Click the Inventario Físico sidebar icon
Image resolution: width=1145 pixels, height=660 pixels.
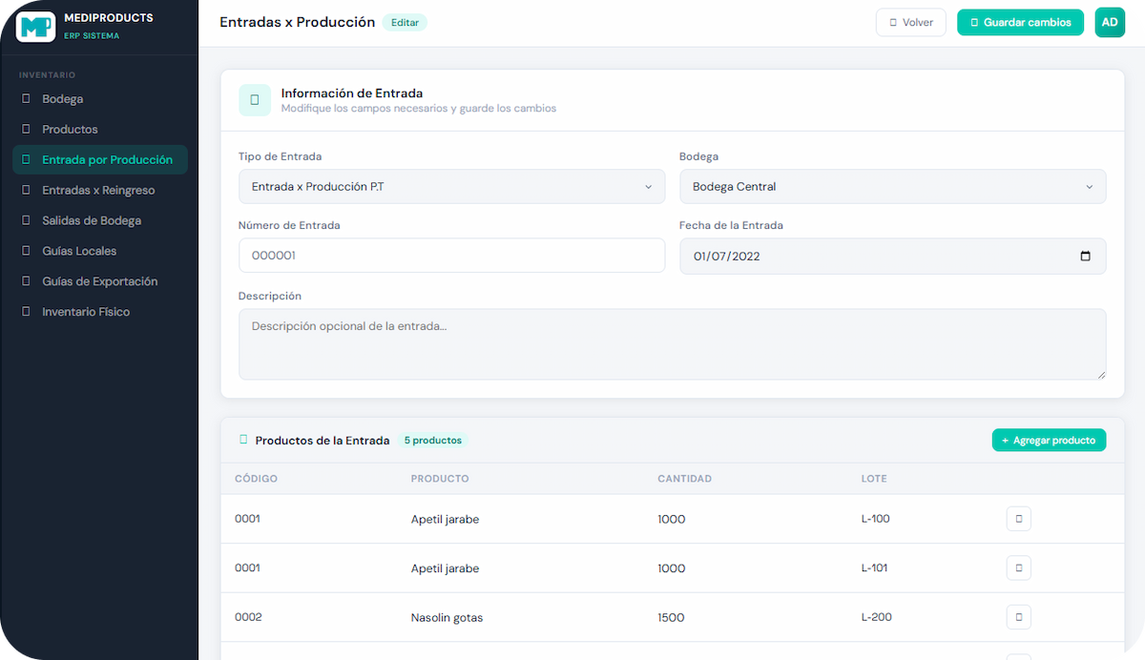pos(26,313)
